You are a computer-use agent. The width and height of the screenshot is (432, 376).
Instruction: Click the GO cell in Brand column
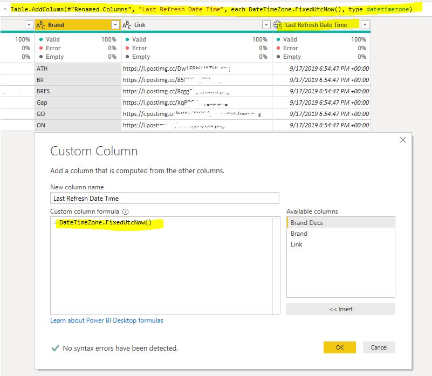78,114
